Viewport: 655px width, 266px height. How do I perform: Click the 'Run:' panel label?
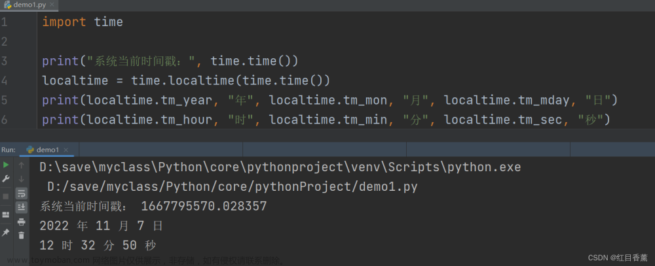pos(9,150)
